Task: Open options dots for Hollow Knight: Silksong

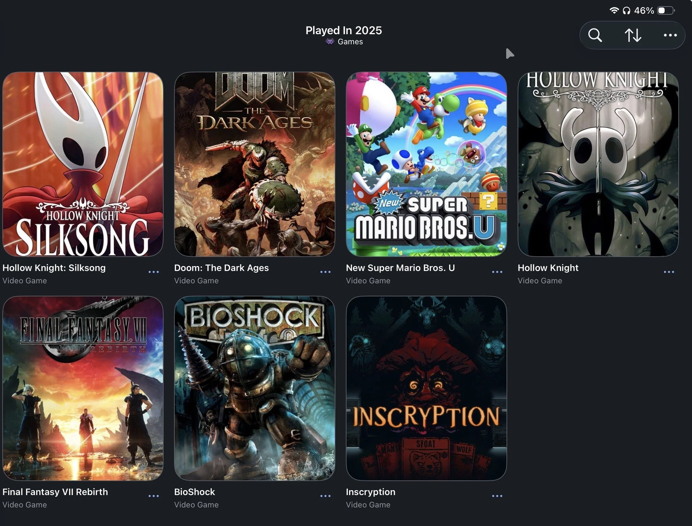Action: (154, 272)
